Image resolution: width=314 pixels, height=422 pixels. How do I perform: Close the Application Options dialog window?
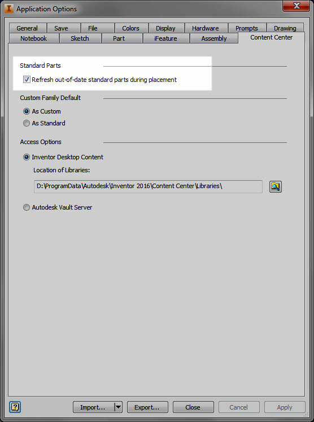(296, 6)
